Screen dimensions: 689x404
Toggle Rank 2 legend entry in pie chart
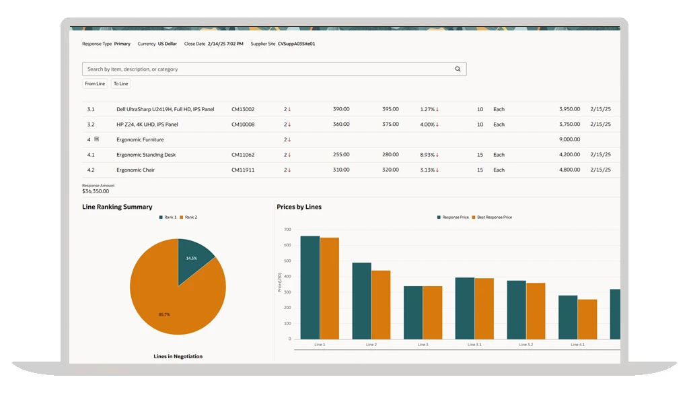190,217
